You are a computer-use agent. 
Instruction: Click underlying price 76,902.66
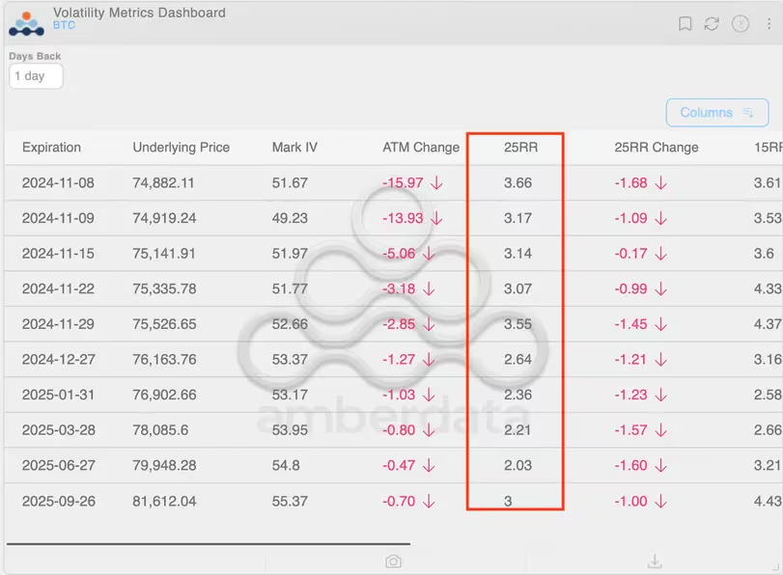point(164,395)
